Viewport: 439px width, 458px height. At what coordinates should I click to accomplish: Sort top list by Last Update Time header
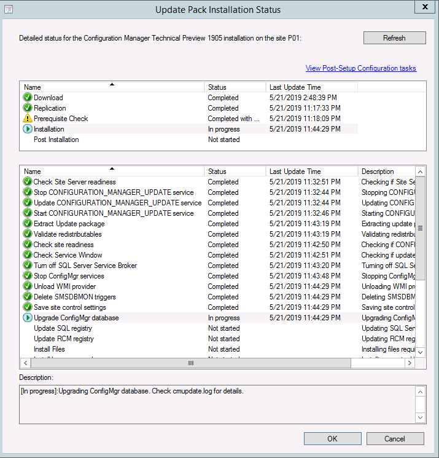coord(312,87)
